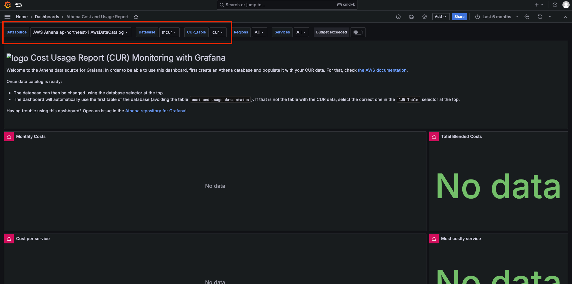The height and width of the screenshot is (284, 572).
Task: Show Most costly service panel error alert
Action: [434, 239]
